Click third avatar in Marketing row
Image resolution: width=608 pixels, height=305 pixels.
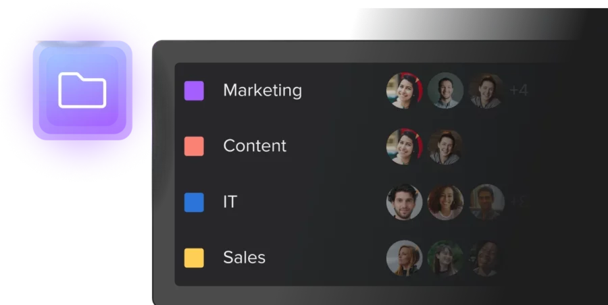(x=486, y=90)
